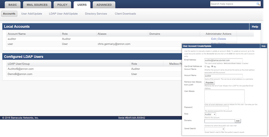Click the User Aliases text area
The image size is (269, 137).
(x=224, y=96)
